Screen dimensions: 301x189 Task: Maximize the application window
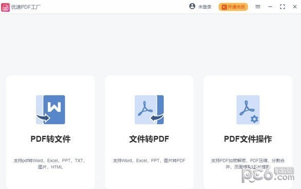[x=282, y=7]
